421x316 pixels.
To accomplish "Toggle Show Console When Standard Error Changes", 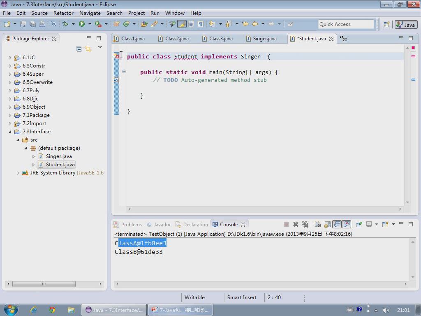I will [346, 224].
